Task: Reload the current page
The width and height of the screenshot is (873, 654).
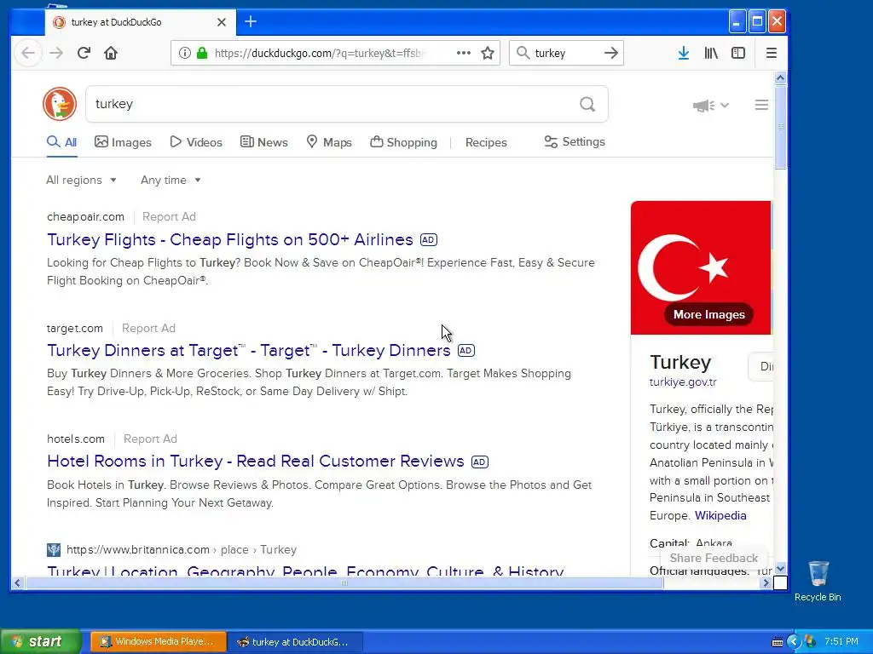Action: pyautogui.click(x=84, y=53)
